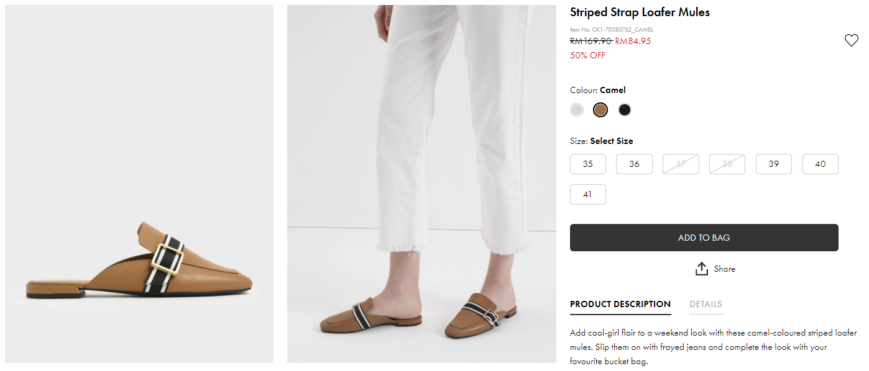869x371 pixels.
Task: Click the discounted RM84.95 price
Action: point(633,41)
